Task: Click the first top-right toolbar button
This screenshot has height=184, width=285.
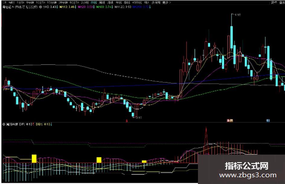Action: 274,2
